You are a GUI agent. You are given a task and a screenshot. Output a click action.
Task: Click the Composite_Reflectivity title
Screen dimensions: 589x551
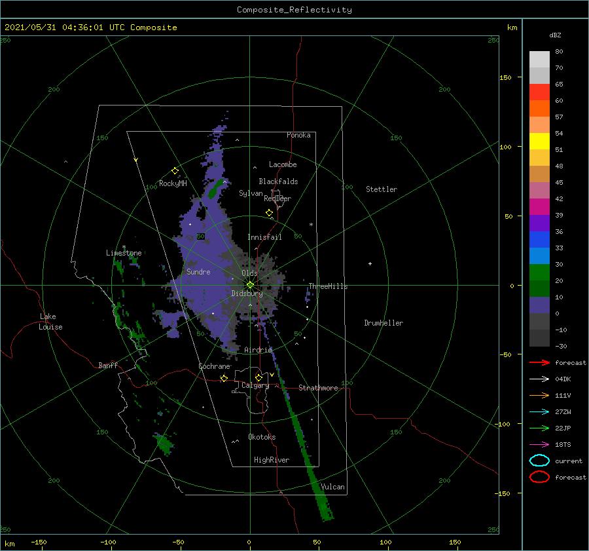294,10
